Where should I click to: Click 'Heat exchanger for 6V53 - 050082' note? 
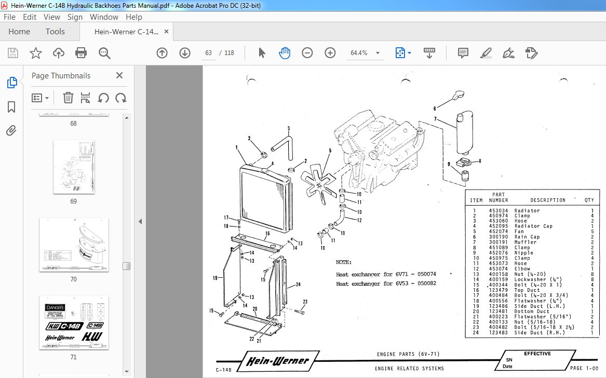[x=386, y=283]
